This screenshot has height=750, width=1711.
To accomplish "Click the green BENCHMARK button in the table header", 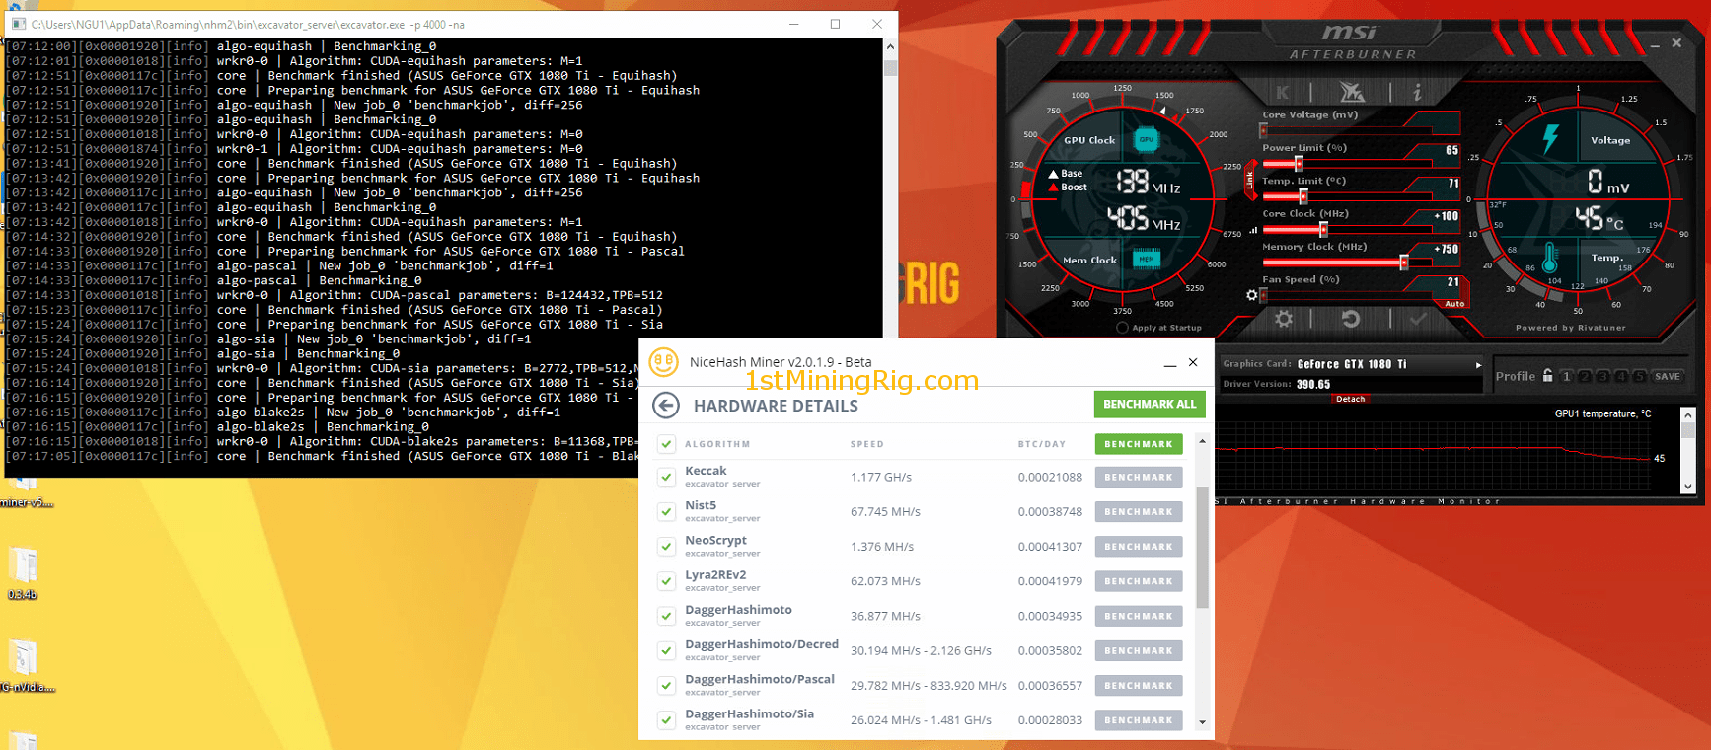I will tap(1139, 444).
